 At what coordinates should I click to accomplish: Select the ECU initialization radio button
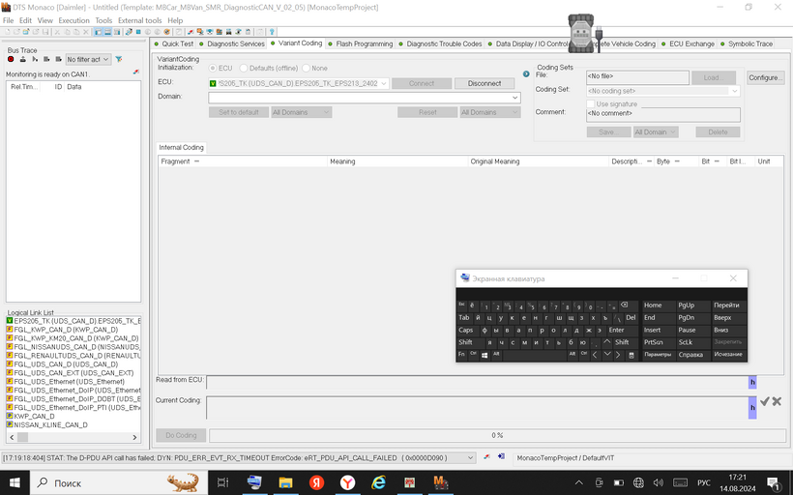[213, 68]
